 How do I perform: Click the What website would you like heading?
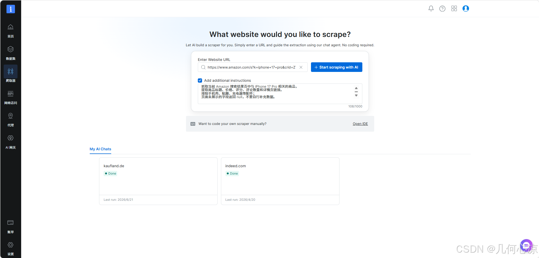coord(280,34)
